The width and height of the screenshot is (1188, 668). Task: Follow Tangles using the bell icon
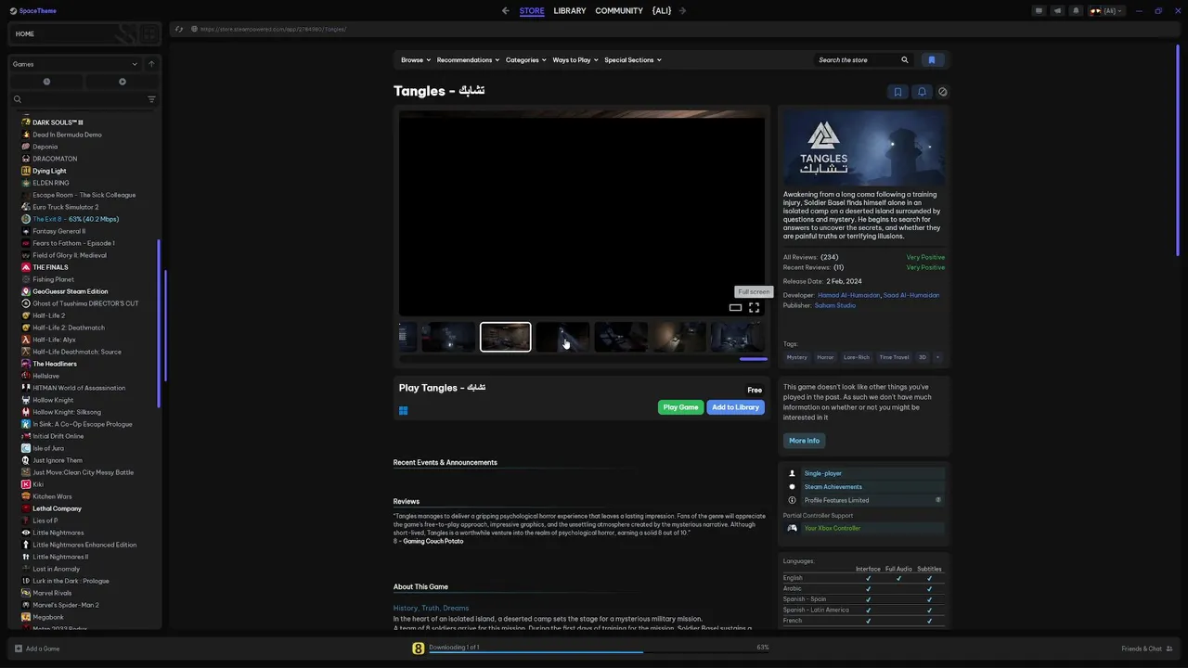pyautogui.click(x=922, y=92)
